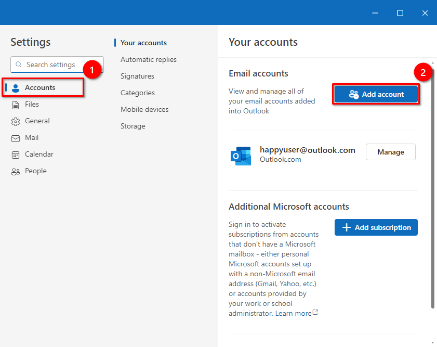Focus the Search settings field

[x=57, y=65]
